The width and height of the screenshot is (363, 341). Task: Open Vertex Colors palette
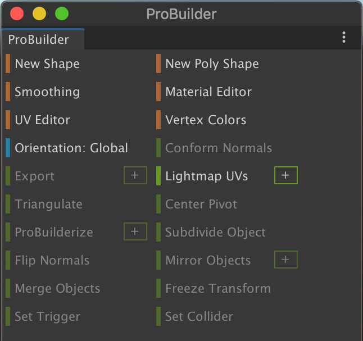(x=206, y=120)
